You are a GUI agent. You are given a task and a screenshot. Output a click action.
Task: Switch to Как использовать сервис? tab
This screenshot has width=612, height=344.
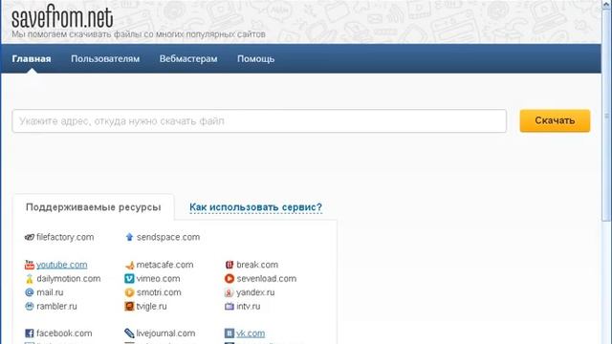click(255, 207)
